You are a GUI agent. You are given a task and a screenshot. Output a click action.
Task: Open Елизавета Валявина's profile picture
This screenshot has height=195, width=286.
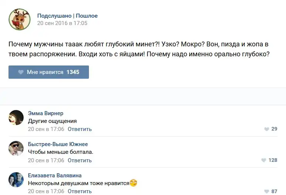[16, 180]
